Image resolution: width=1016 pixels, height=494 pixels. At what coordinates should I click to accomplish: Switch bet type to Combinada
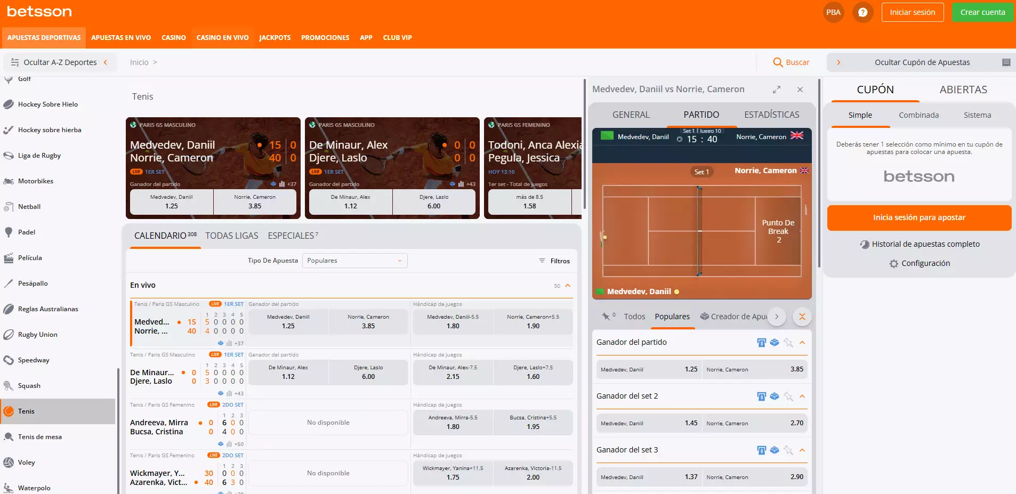tap(918, 115)
